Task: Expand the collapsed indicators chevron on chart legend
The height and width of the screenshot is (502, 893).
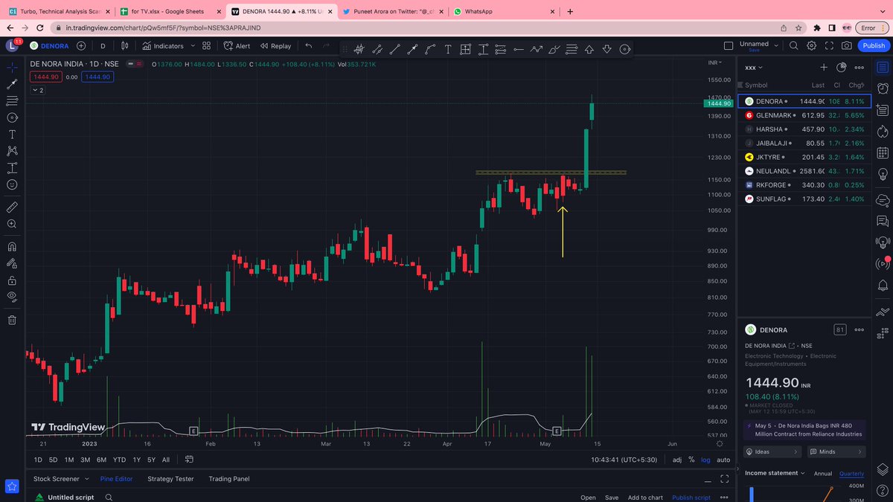Action: tap(36, 90)
